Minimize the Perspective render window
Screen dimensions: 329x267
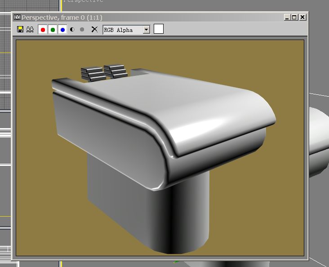(287, 18)
